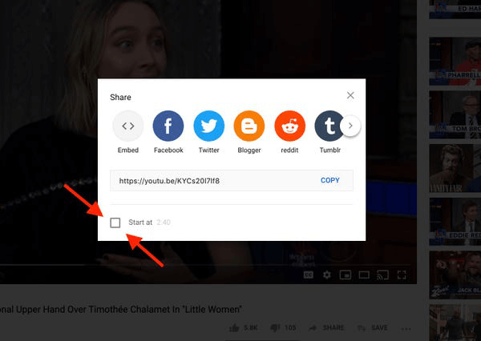481x341 pixels.
Task: Enter fullscreen mode on the player
Action: (x=402, y=275)
